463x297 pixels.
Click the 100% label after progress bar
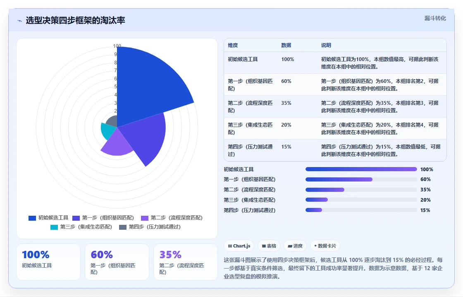[427, 170]
